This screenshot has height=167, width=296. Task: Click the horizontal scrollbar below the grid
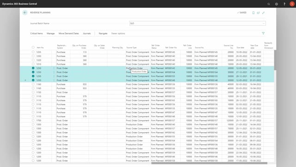pyautogui.click(x=209, y=163)
